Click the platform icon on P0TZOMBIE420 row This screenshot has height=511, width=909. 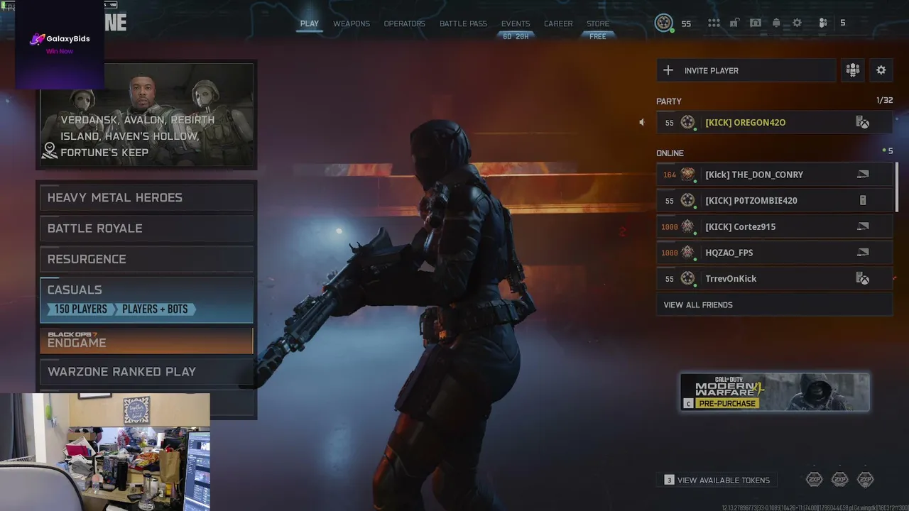coord(863,201)
